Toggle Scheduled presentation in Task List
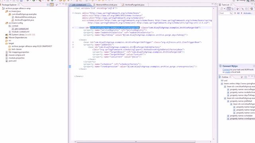The height and width of the screenshot is (143, 255). coord(233,9)
